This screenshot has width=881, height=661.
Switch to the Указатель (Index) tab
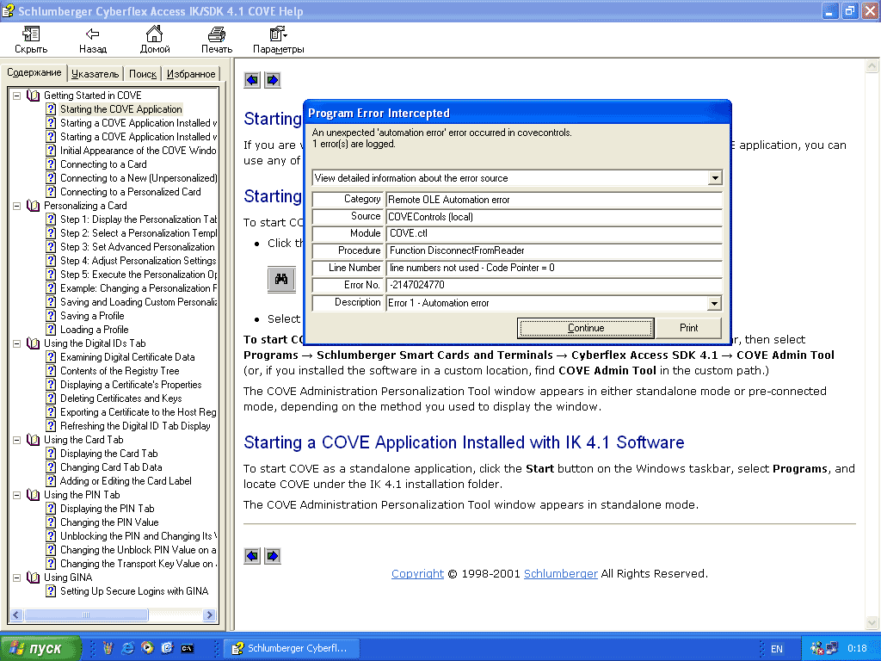(x=95, y=74)
